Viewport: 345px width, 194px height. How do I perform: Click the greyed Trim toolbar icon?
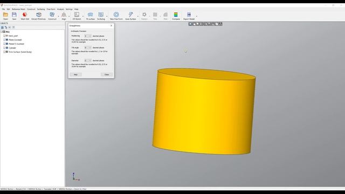tap(155, 15)
